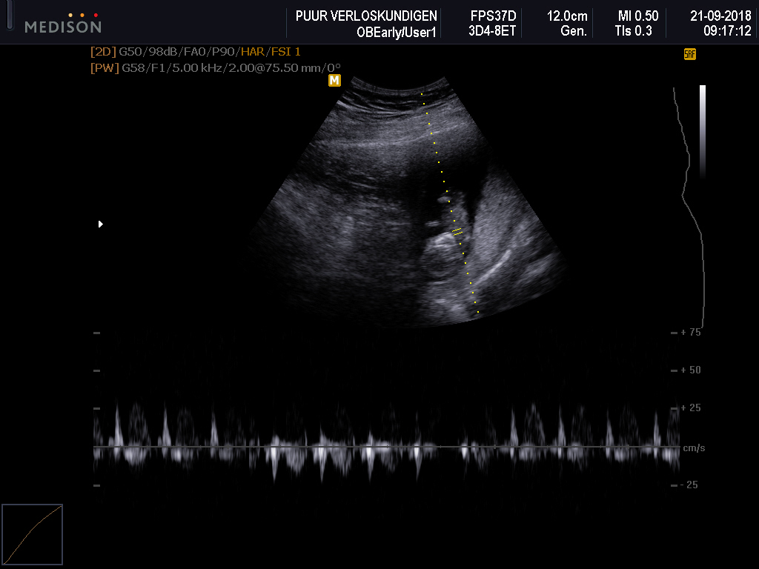Click the grayscale brightness bar
Image resolution: width=759 pixels, height=569 pixels.
[702, 131]
